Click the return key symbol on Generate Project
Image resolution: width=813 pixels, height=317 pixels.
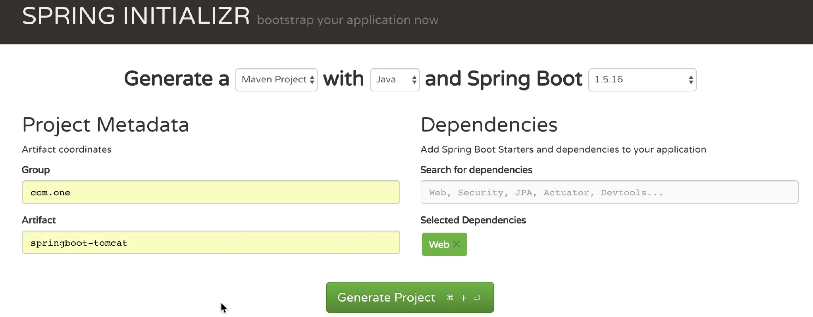coord(477,298)
